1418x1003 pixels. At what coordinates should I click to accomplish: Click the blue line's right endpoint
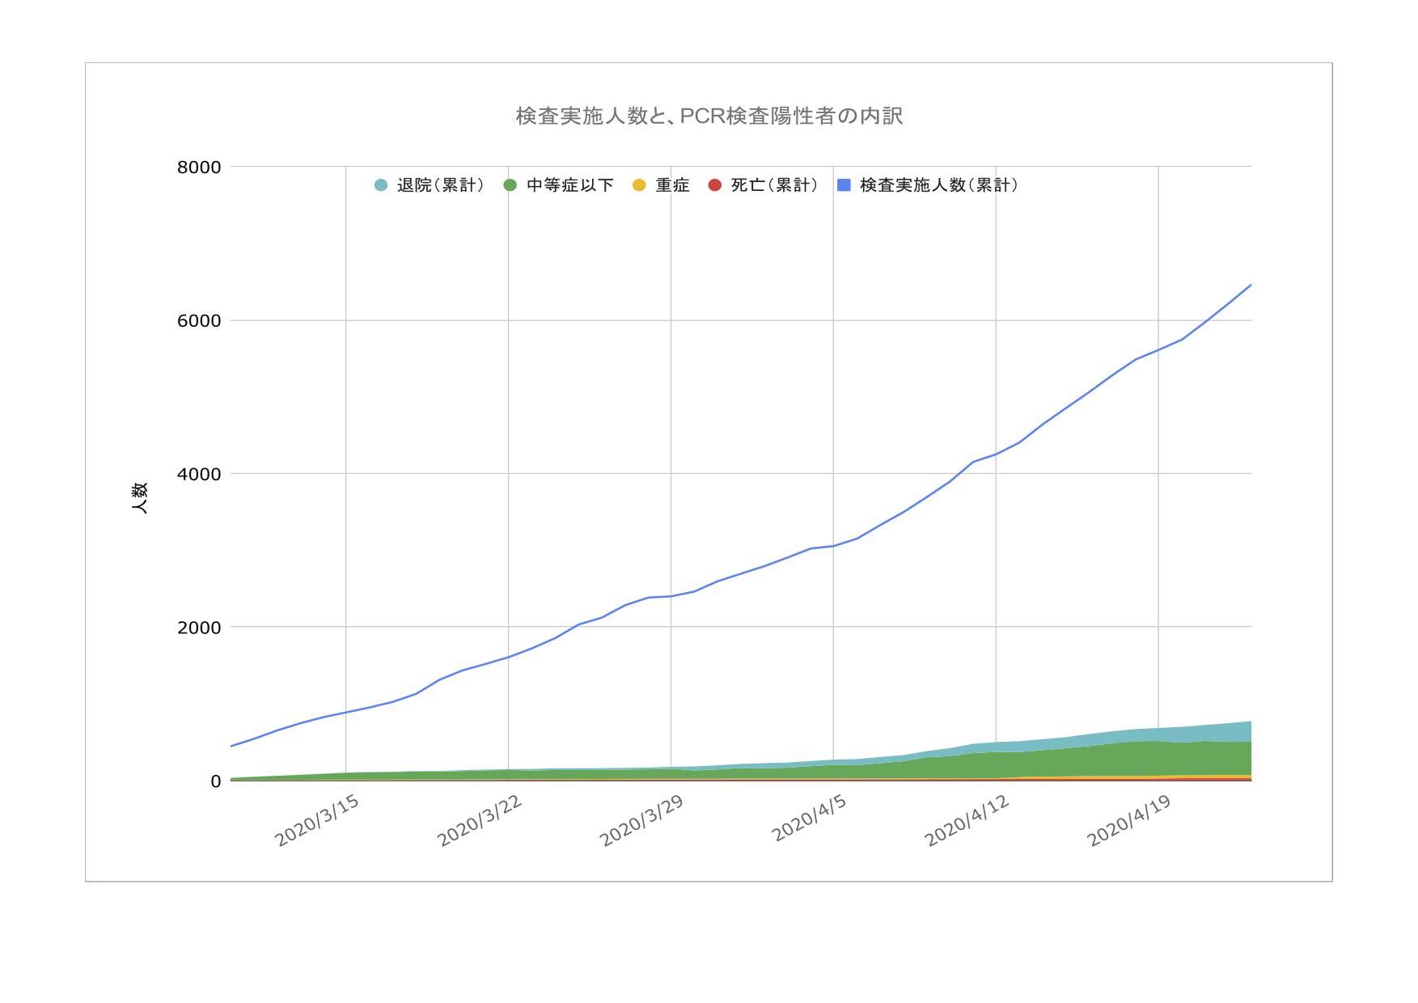[x=1250, y=286]
